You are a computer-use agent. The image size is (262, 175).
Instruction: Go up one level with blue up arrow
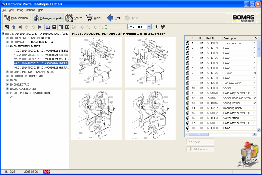coord(14,27)
